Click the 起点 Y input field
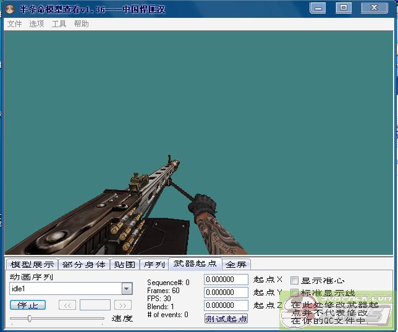This screenshot has height=332, width=398. tap(226, 293)
